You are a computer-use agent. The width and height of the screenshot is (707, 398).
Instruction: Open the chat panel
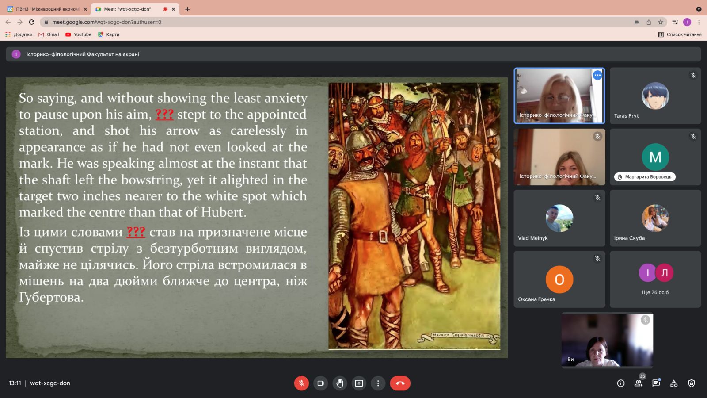click(656, 383)
